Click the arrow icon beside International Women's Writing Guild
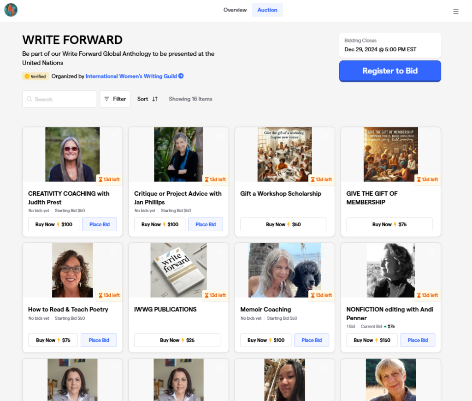Screen dimensions: 472x401 point(181,76)
